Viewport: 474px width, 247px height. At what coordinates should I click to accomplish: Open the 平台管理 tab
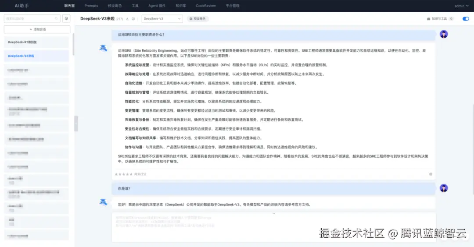(x=233, y=6)
